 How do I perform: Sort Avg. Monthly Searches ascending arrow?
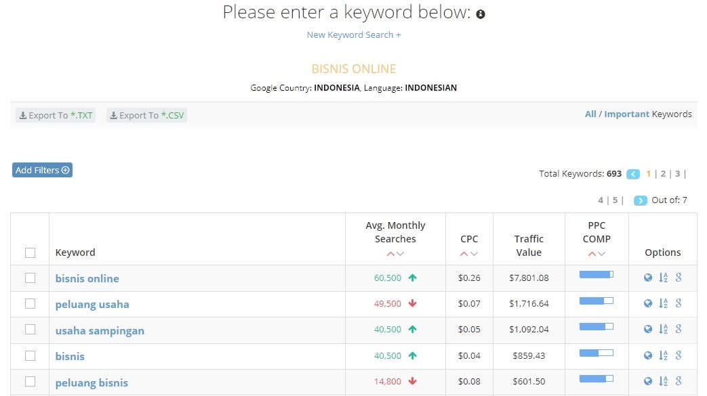[x=390, y=254]
